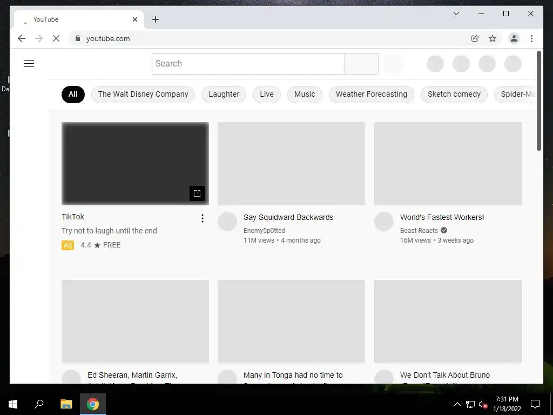This screenshot has width=553, height=415.
Task: Click the muted volume tray icon
Action: point(483,404)
